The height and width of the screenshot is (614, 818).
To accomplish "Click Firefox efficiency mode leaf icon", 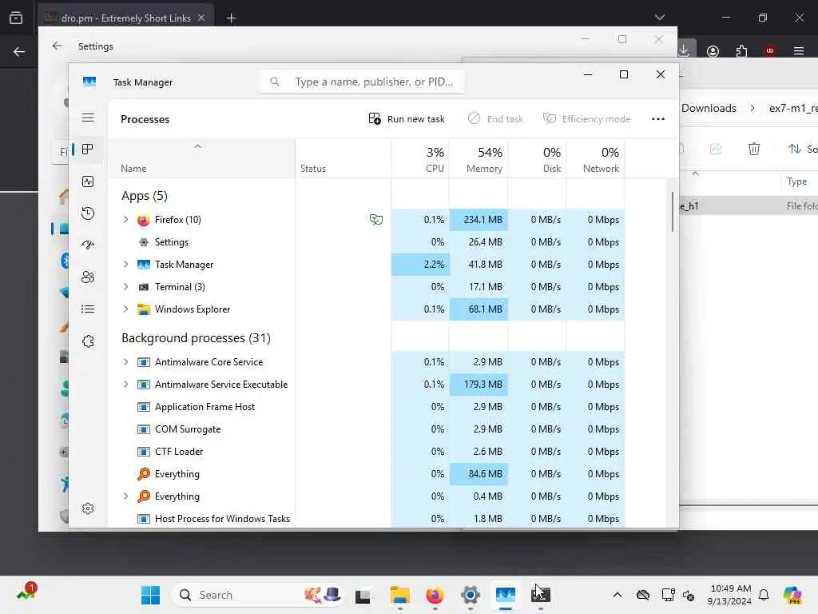I will click(x=375, y=220).
